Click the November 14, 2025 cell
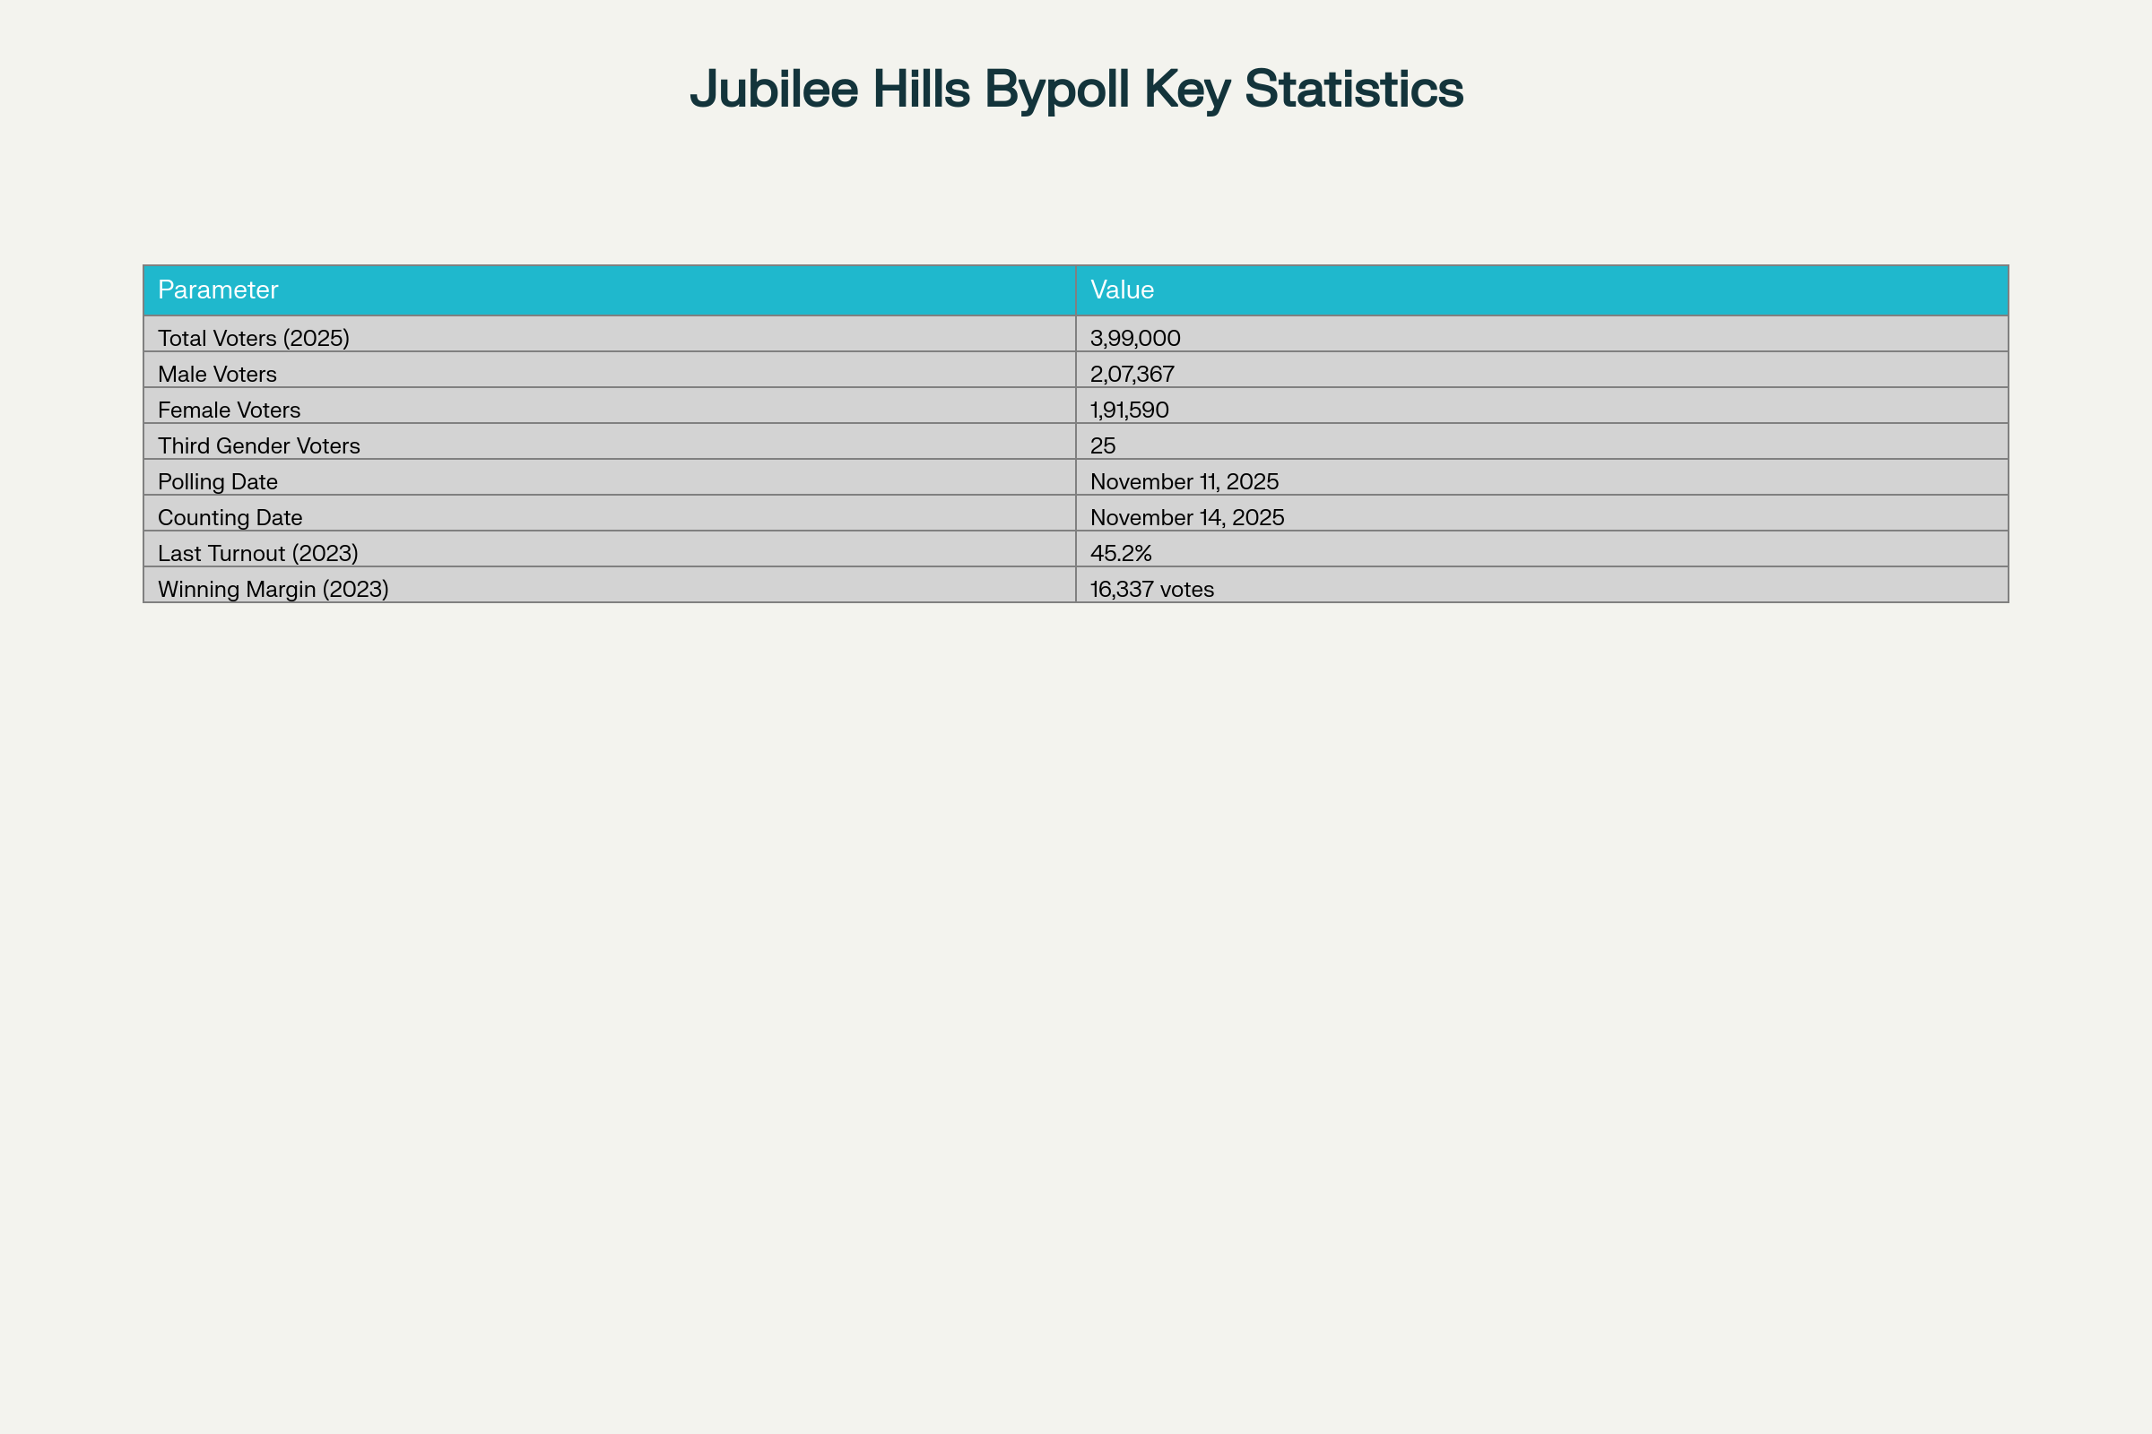 pyautogui.click(x=1186, y=517)
